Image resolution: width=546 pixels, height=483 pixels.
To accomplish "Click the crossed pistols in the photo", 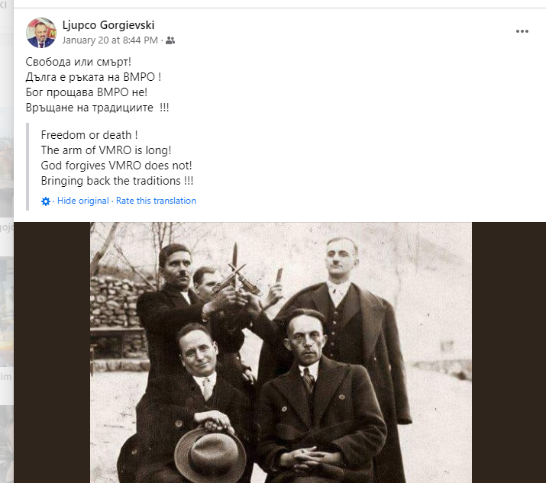I will (x=237, y=279).
